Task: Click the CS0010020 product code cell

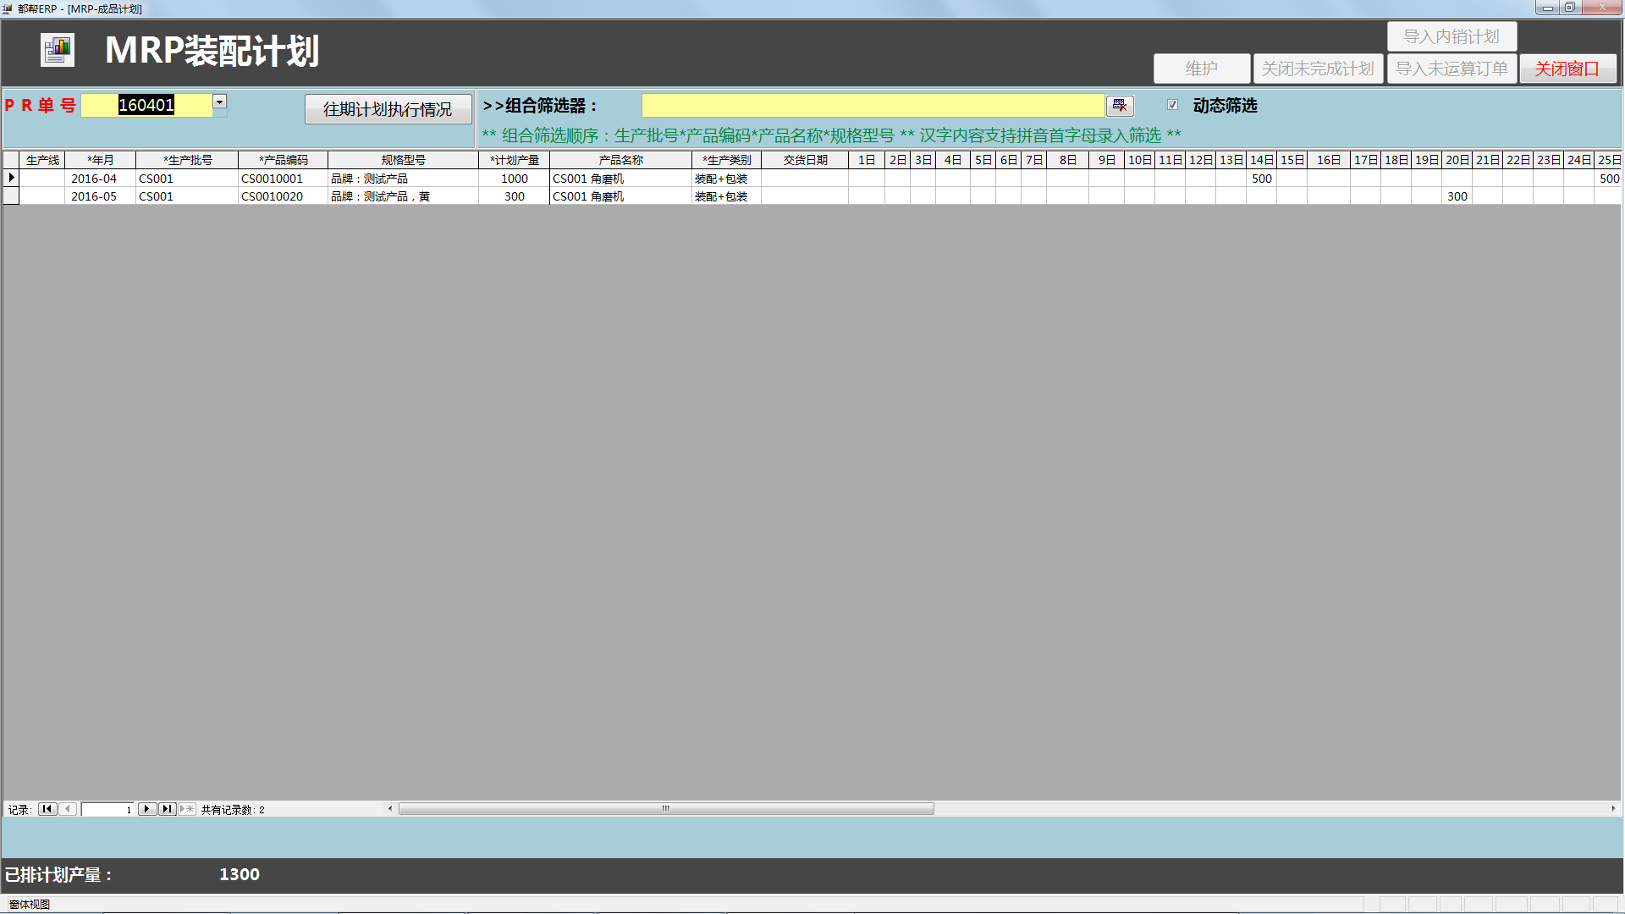Action: point(283,196)
